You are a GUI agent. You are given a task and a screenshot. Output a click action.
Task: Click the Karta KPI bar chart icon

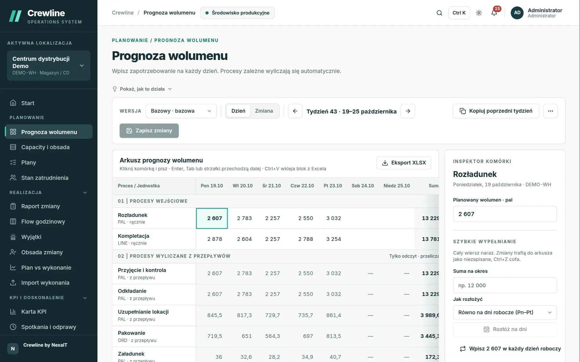pos(13,312)
